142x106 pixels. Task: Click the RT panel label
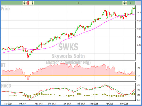(x=3, y=65)
